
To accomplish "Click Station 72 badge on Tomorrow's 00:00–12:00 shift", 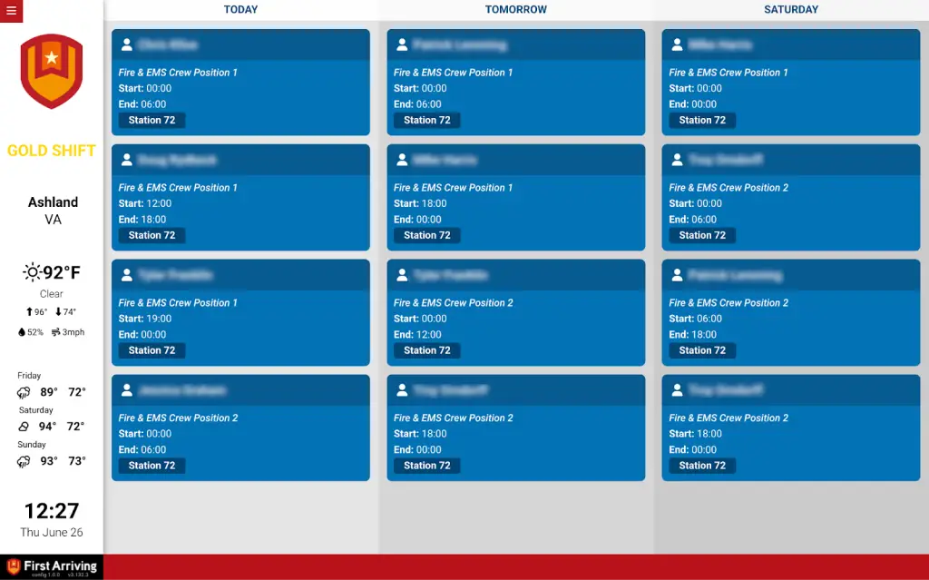I will click(426, 350).
